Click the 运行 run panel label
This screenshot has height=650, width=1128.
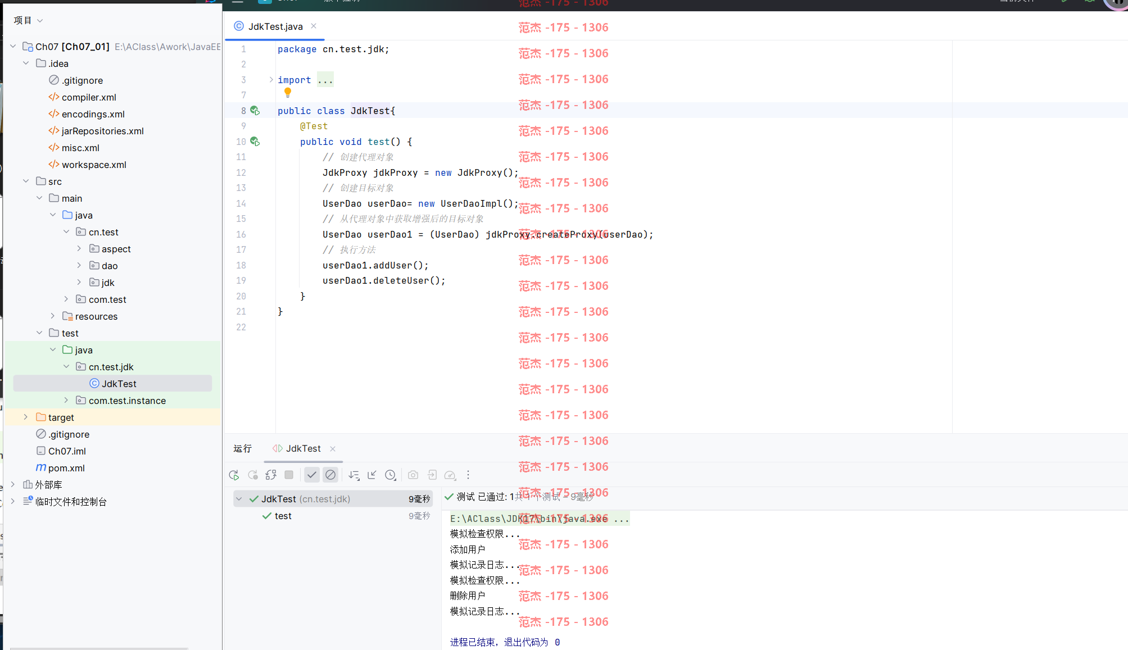242,448
